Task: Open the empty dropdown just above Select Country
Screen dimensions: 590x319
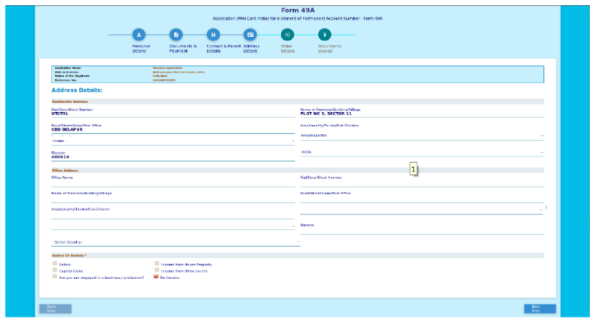Action: pyautogui.click(x=173, y=226)
